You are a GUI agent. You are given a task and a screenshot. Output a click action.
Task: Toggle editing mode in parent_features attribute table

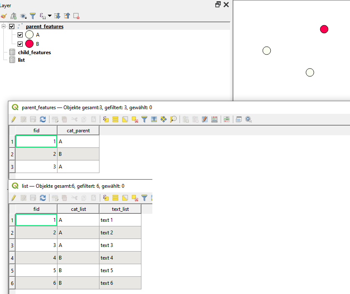(x=13, y=119)
